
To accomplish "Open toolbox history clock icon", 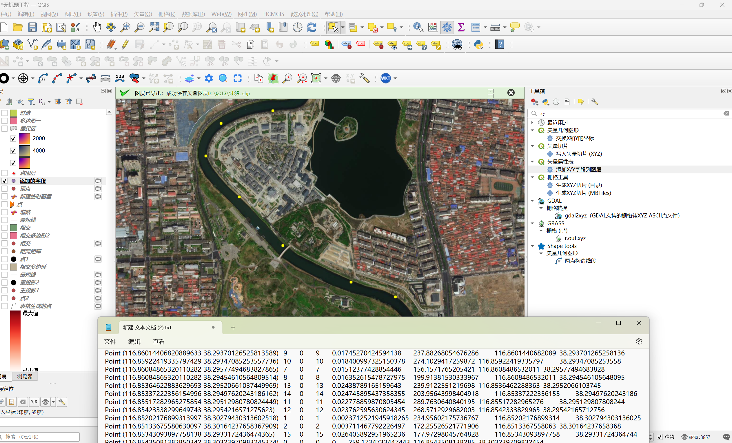I will 556,102.
